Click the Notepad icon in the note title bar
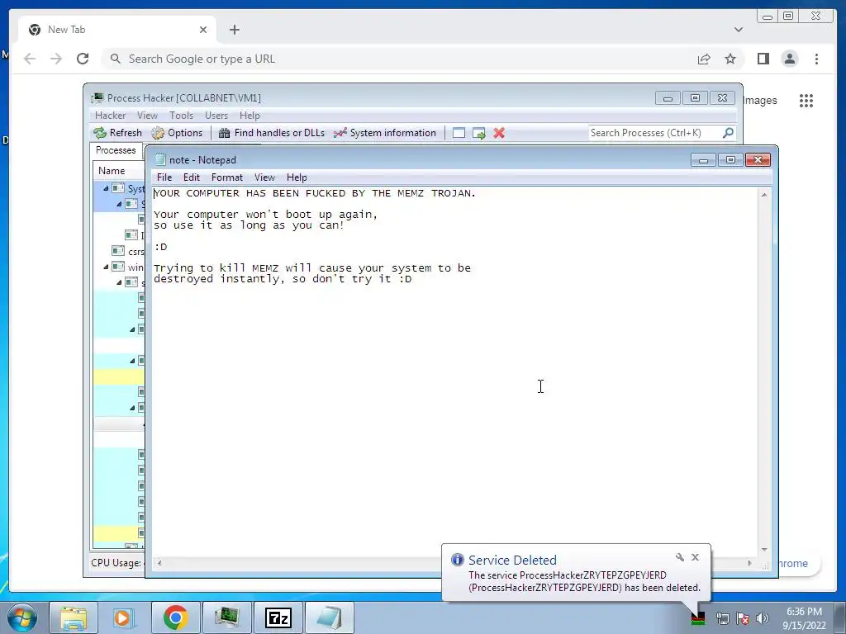The height and width of the screenshot is (634, 846). click(160, 159)
